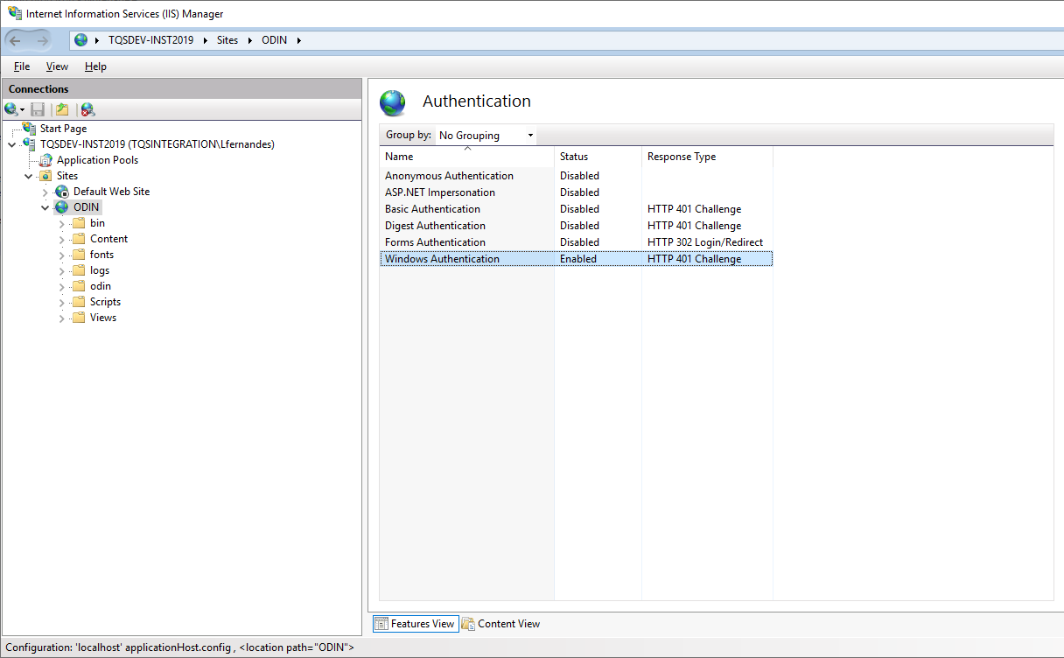Collapse the ODIN site node
The image size is (1064, 658).
(45, 207)
